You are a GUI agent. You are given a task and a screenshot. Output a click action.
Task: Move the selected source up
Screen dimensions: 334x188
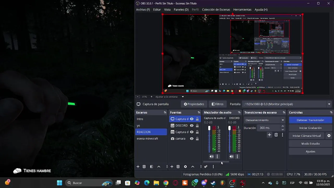point(193,167)
